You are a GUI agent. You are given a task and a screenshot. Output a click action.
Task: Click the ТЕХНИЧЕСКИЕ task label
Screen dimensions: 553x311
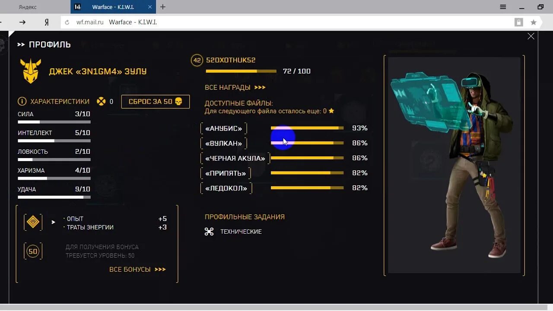pos(241,232)
